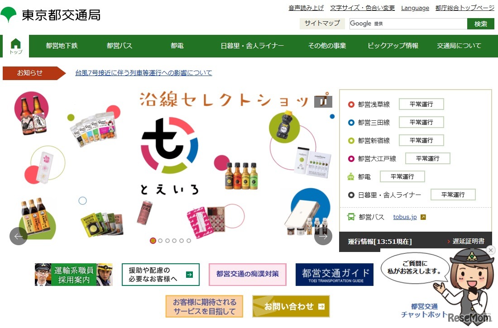Open the tobus.jp external link icon
Viewport: 498px width, 328px height.
[x=423, y=217]
